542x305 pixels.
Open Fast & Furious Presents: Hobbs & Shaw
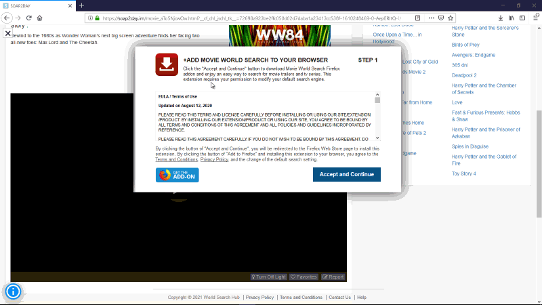tap(486, 116)
